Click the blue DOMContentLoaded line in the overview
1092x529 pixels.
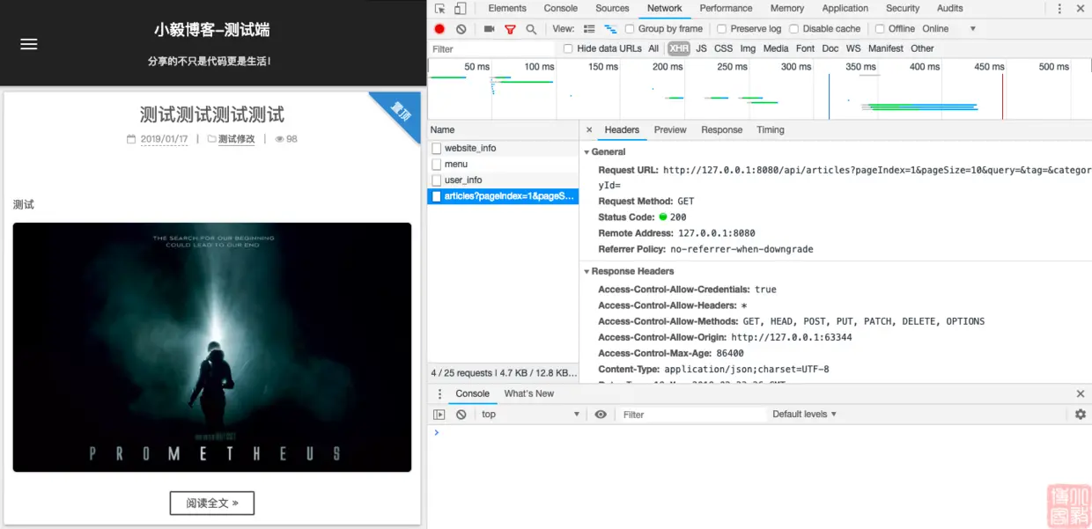click(x=829, y=97)
